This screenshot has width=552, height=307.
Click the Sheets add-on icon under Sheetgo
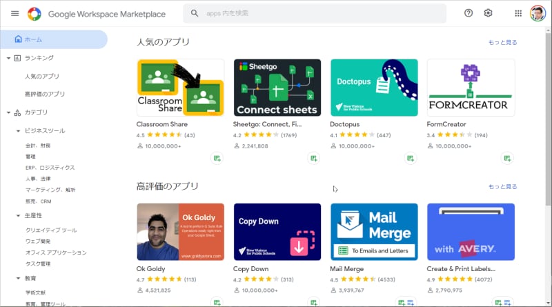(x=314, y=159)
